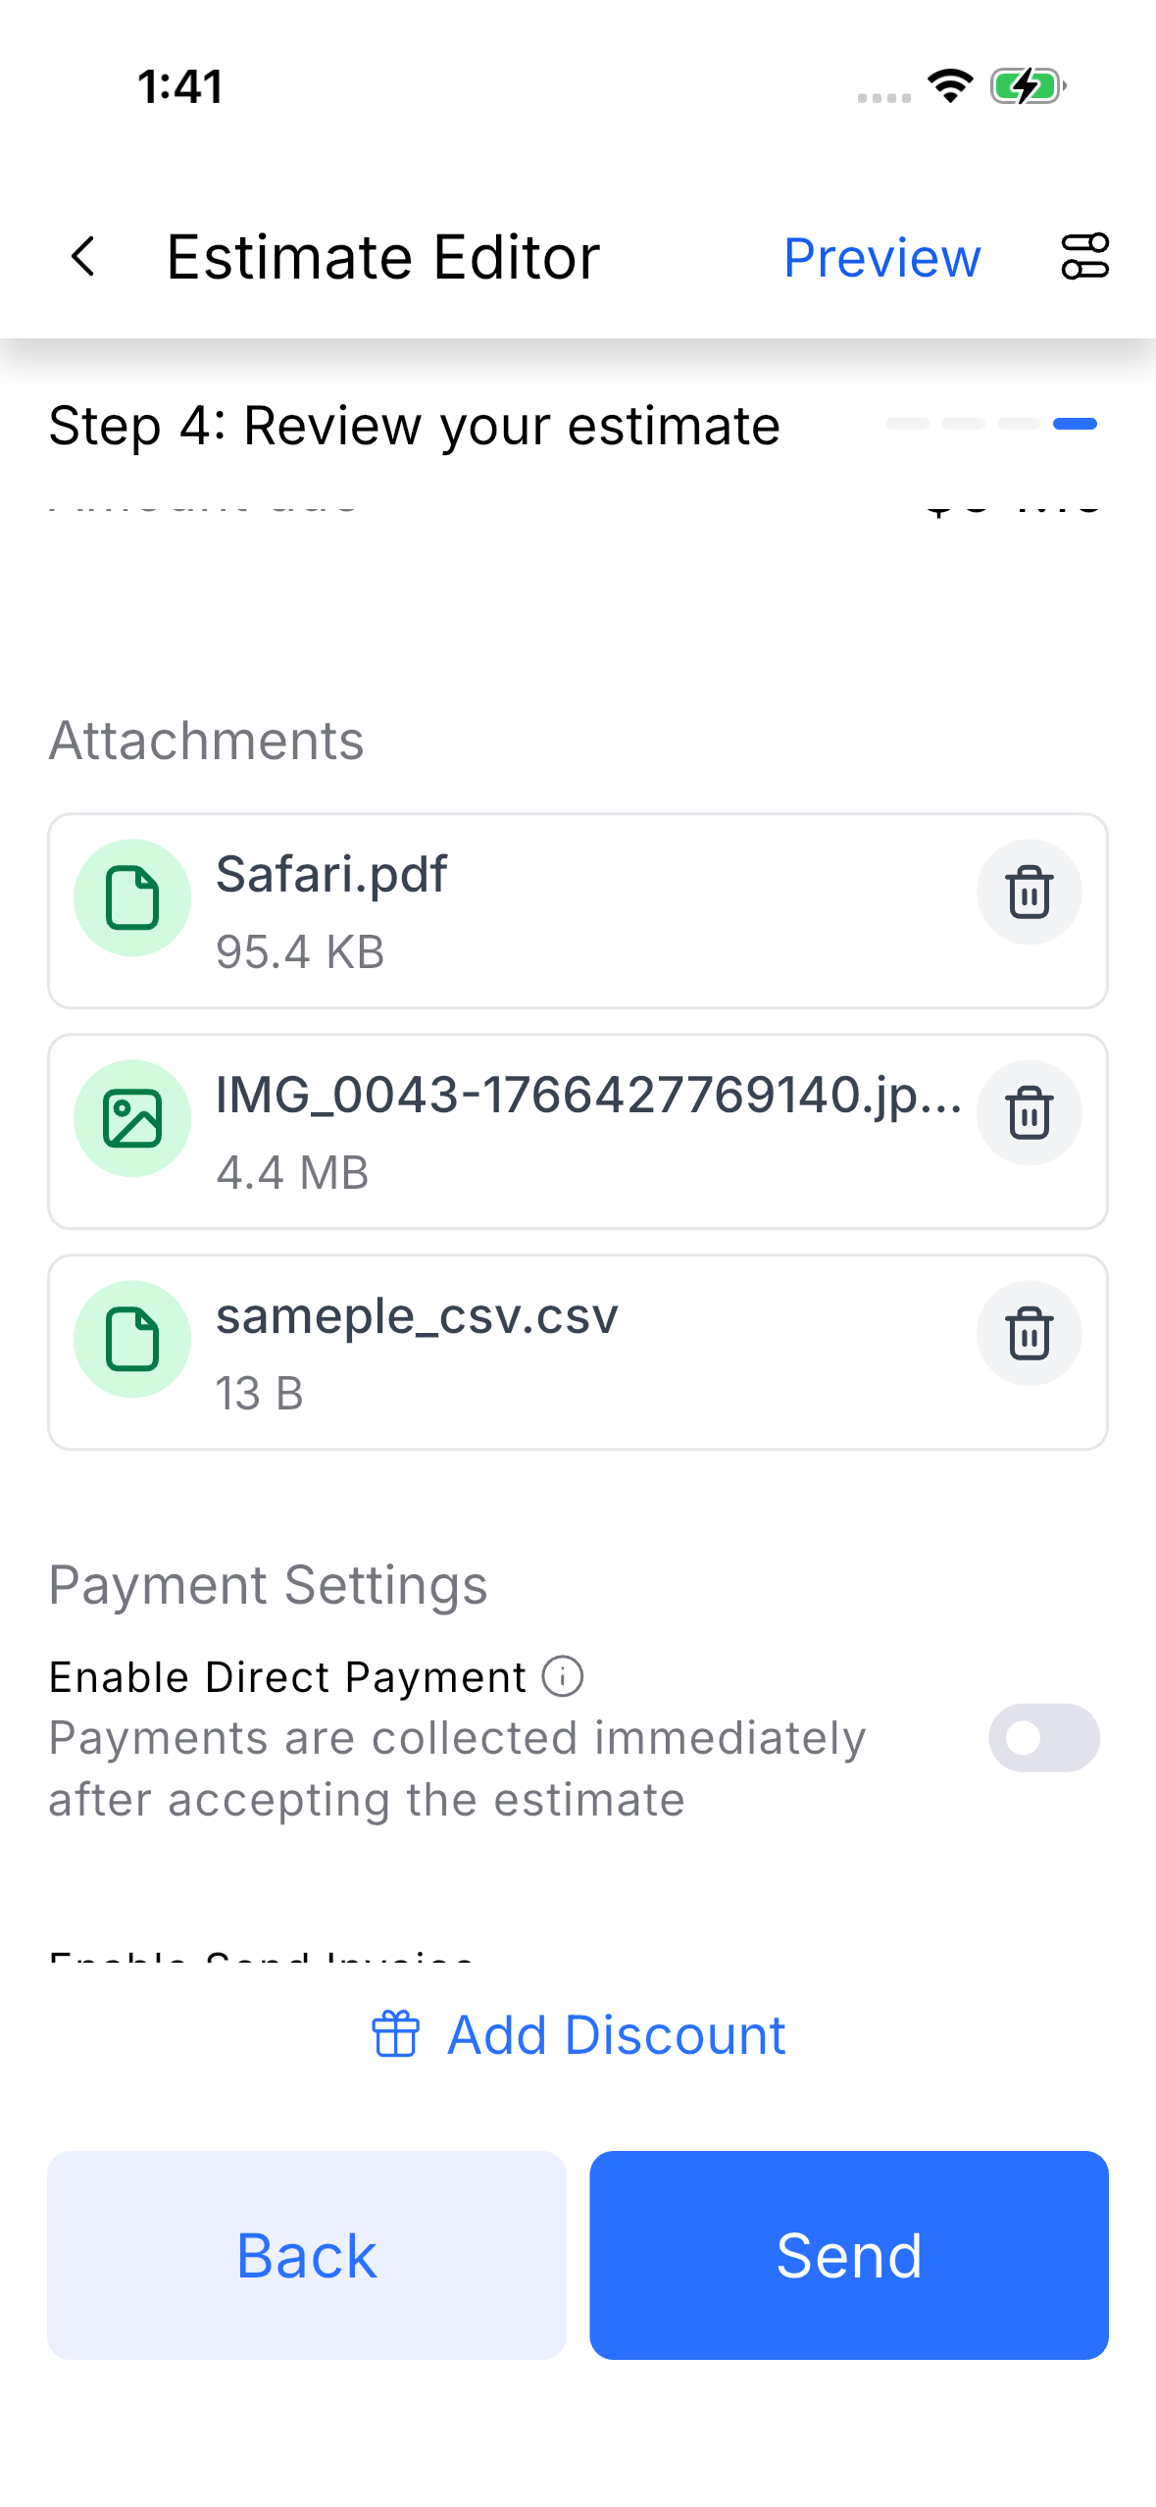Remove the IMG_0043 image attachment
The width and height of the screenshot is (1156, 2507).
1029,1112
